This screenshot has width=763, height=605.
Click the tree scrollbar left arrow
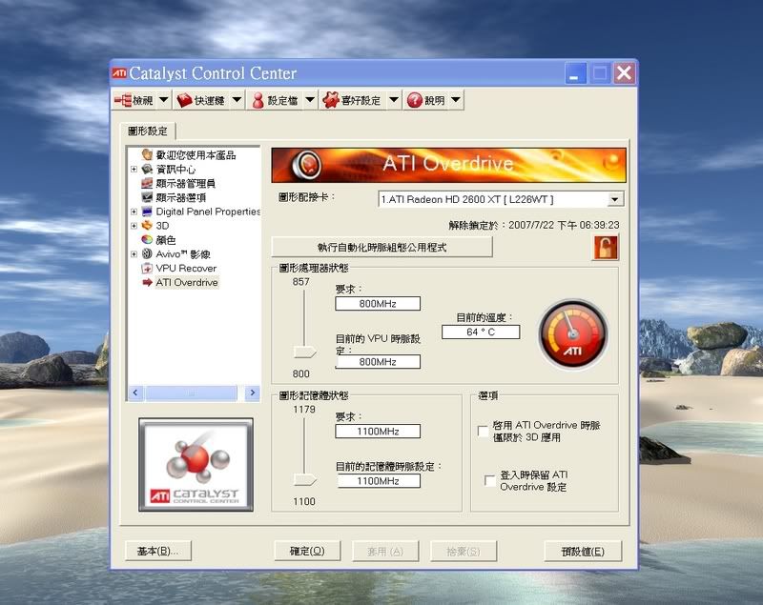[x=135, y=393]
